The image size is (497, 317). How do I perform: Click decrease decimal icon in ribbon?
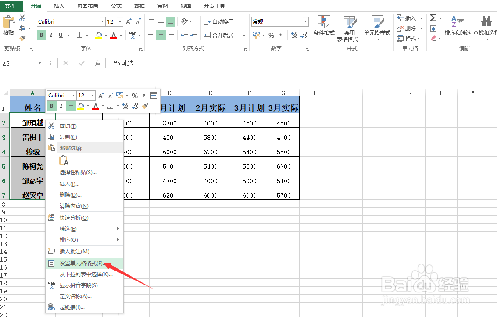point(304,35)
